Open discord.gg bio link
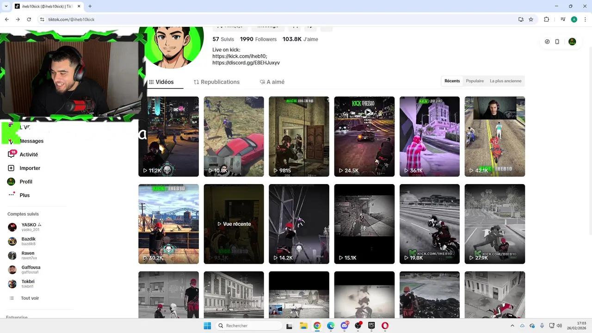The width and height of the screenshot is (592, 333). tap(246, 62)
